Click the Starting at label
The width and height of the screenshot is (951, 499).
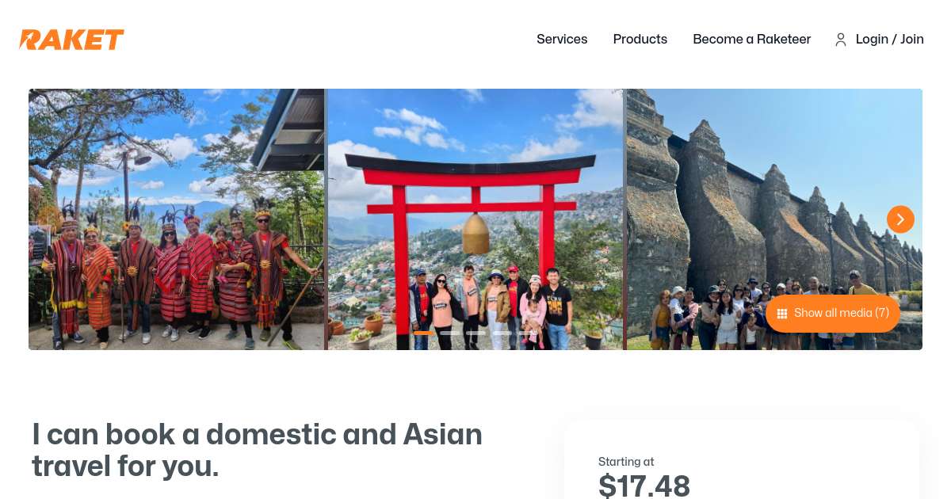point(626,462)
